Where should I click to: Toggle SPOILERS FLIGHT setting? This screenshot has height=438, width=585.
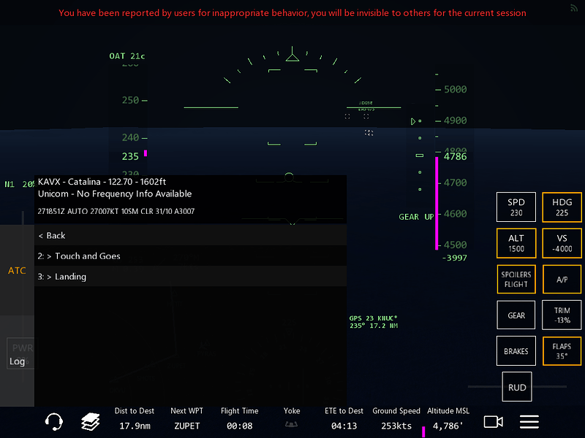(516, 280)
